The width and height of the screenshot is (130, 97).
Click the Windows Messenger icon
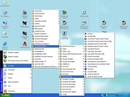click(x=33, y=39)
